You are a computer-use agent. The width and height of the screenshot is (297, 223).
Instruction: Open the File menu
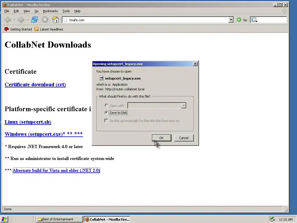pos(7,11)
